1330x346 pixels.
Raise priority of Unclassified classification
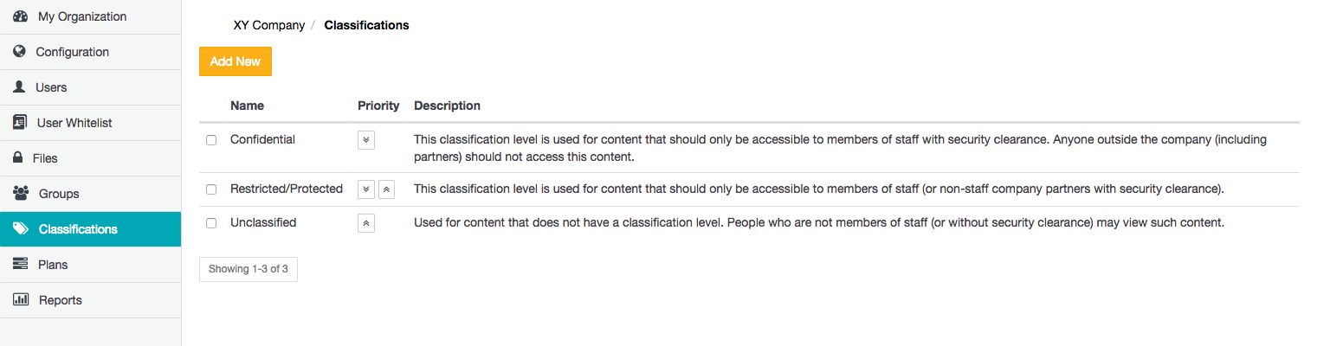click(366, 223)
